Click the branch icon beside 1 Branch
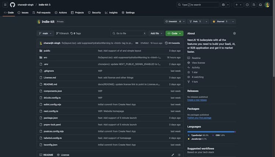 [57, 33]
